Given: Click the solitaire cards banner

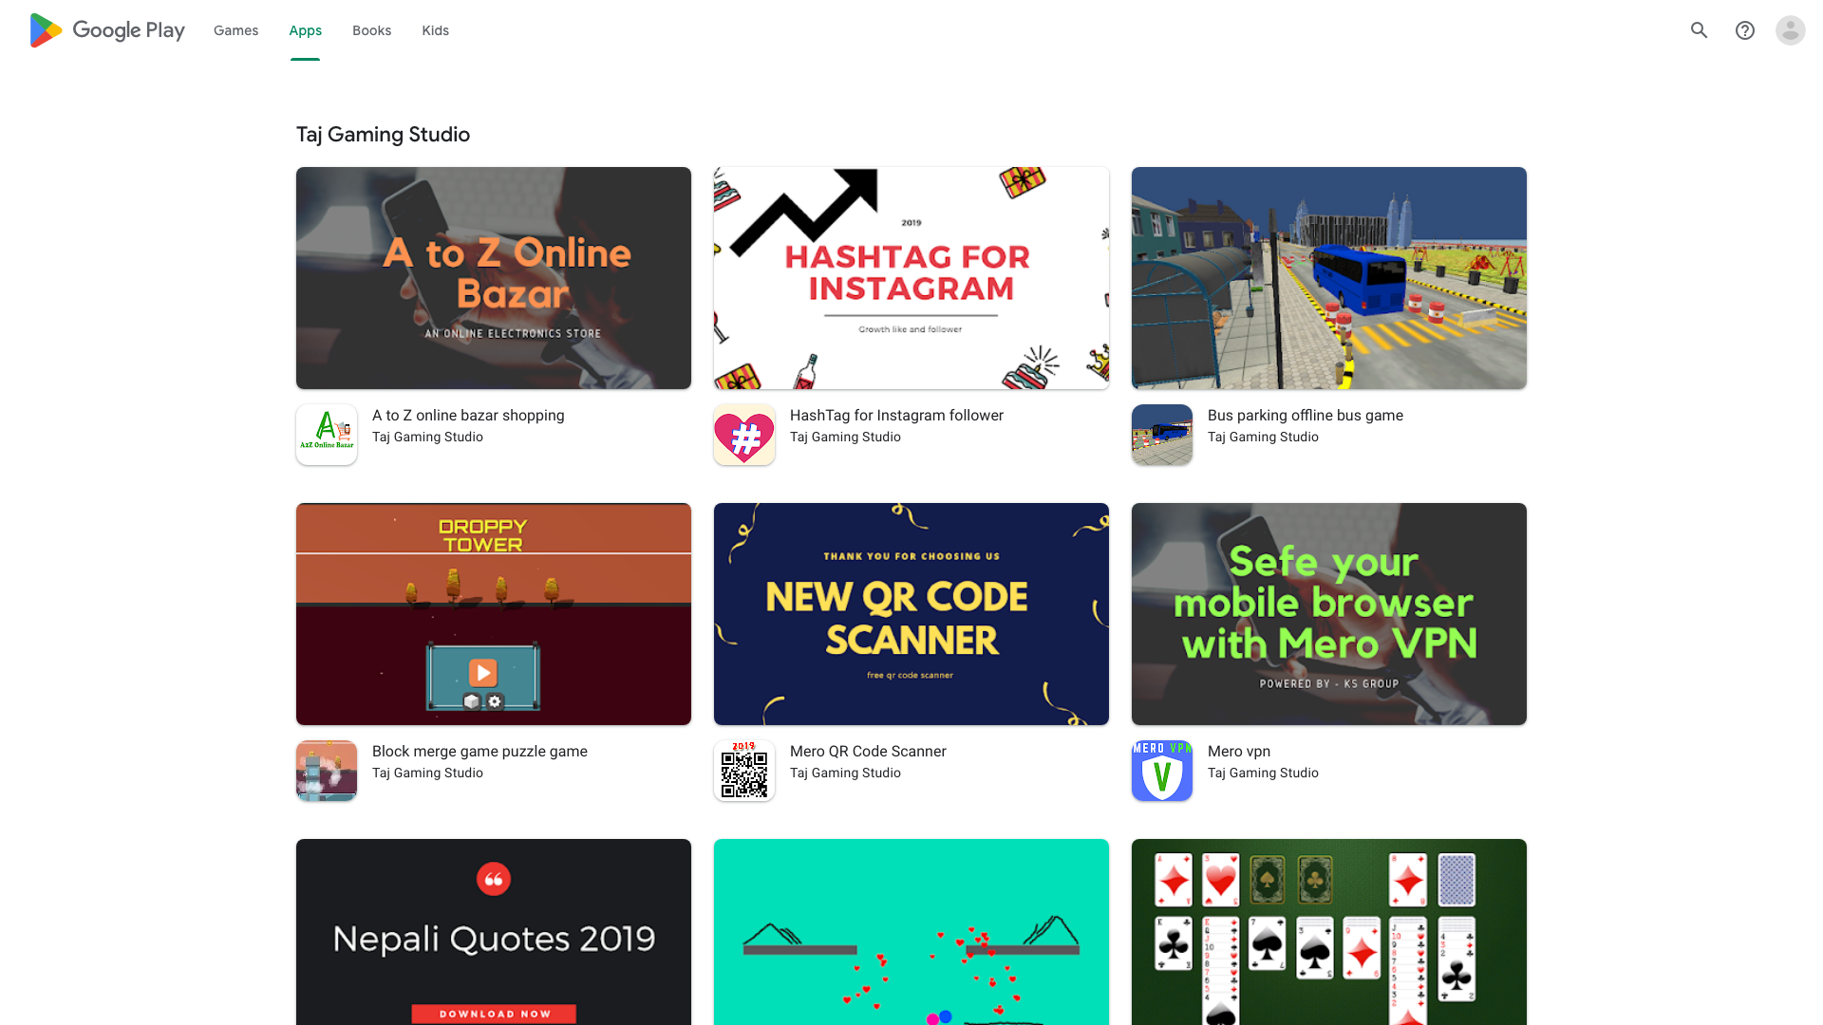Looking at the screenshot, I should pos(1329,932).
